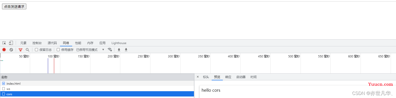Viewport: 396px width, 98px height.
Task: Toggle the red filter funnel icon
Action: [x=21, y=50]
